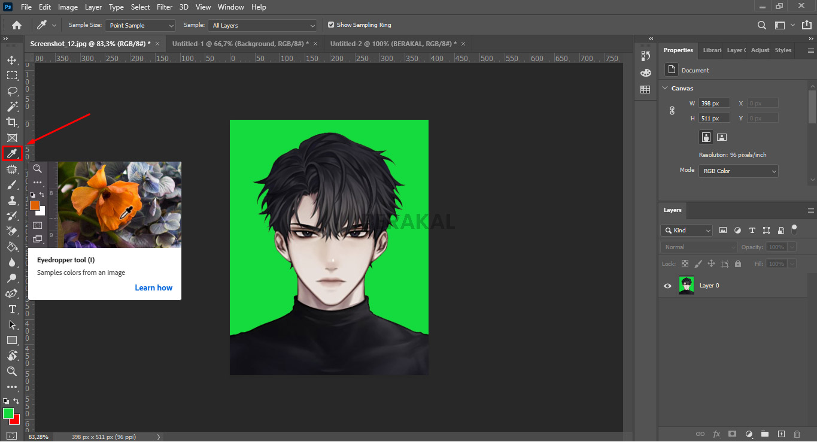Image resolution: width=817 pixels, height=442 pixels.
Task: Switch to the Untitled-1 document tab
Action: click(x=239, y=44)
